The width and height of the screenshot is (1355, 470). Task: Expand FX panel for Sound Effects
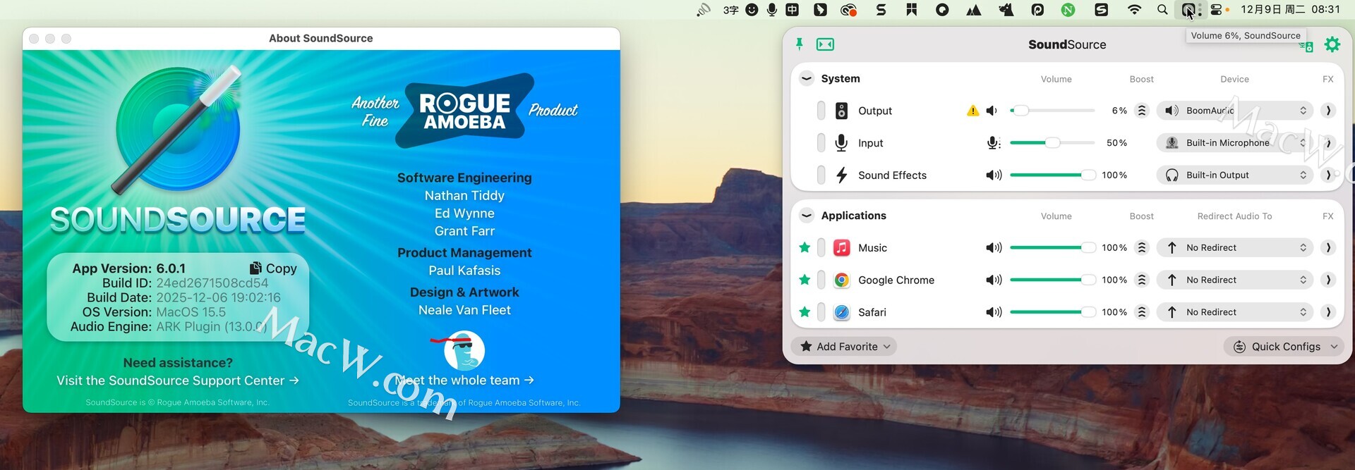pos(1327,175)
